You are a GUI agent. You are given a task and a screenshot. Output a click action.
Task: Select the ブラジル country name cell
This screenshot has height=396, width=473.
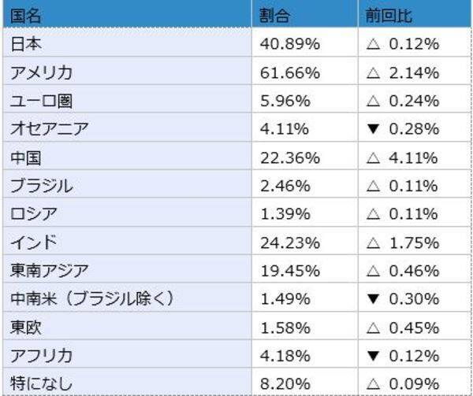[x=41, y=186]
